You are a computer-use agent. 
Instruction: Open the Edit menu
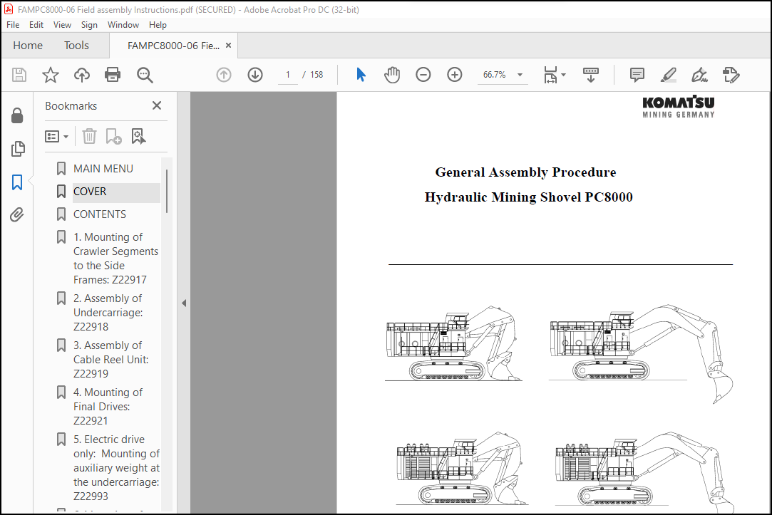(36, 25)
